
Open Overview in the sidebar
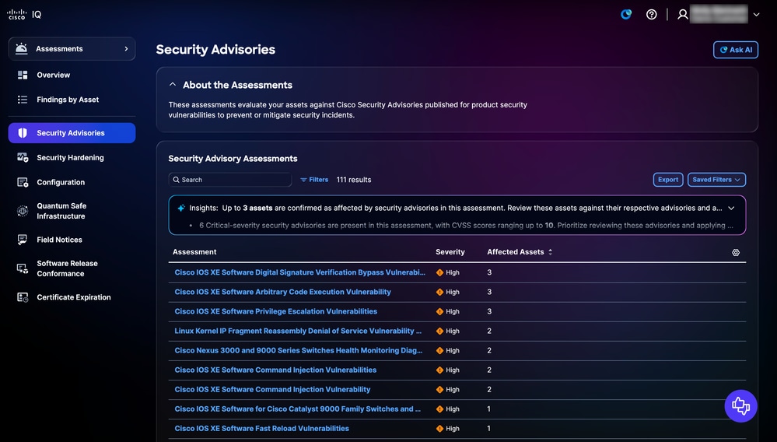click(x=53, y=75)
